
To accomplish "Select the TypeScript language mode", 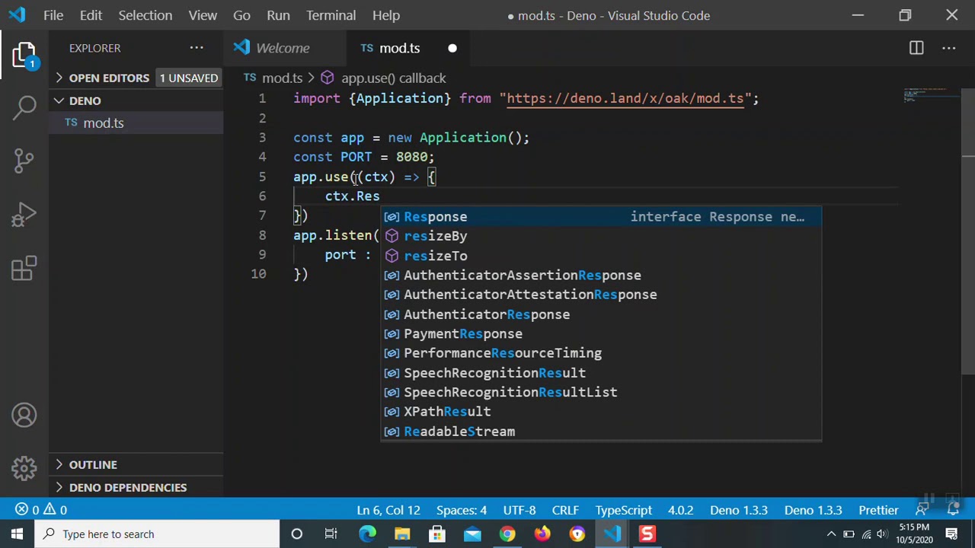I will point(624,510).
